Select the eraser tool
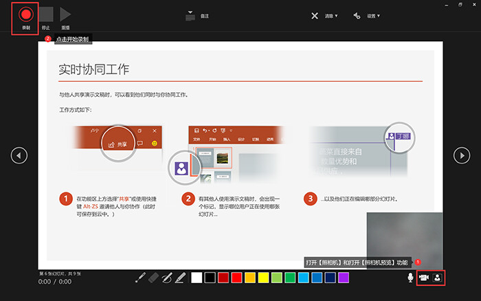This screenshot has height=301, width=481. pos(154,278)
